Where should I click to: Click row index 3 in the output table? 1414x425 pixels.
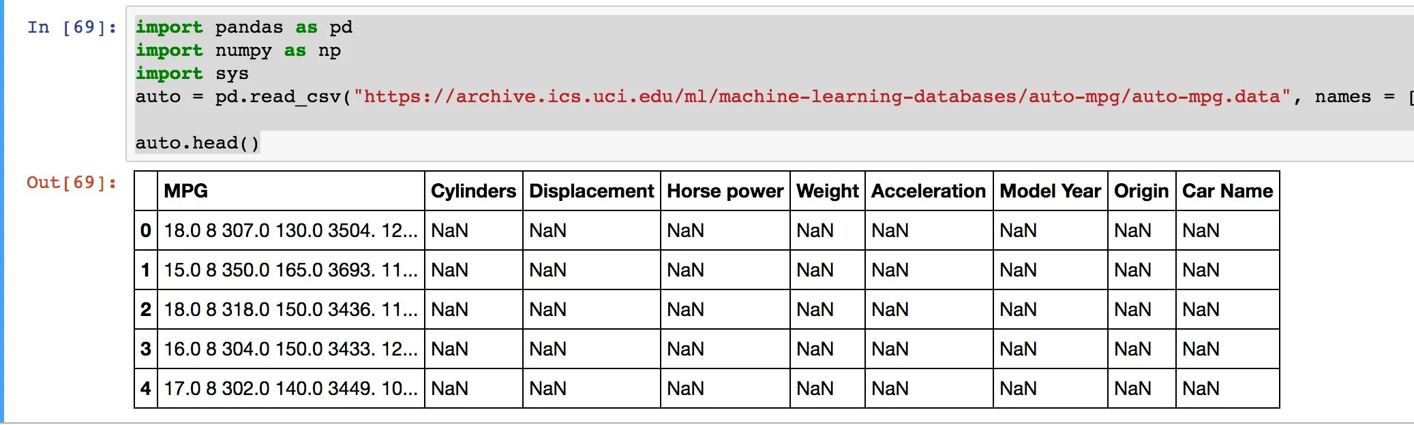pyautogui.click(x=145, y=349)
